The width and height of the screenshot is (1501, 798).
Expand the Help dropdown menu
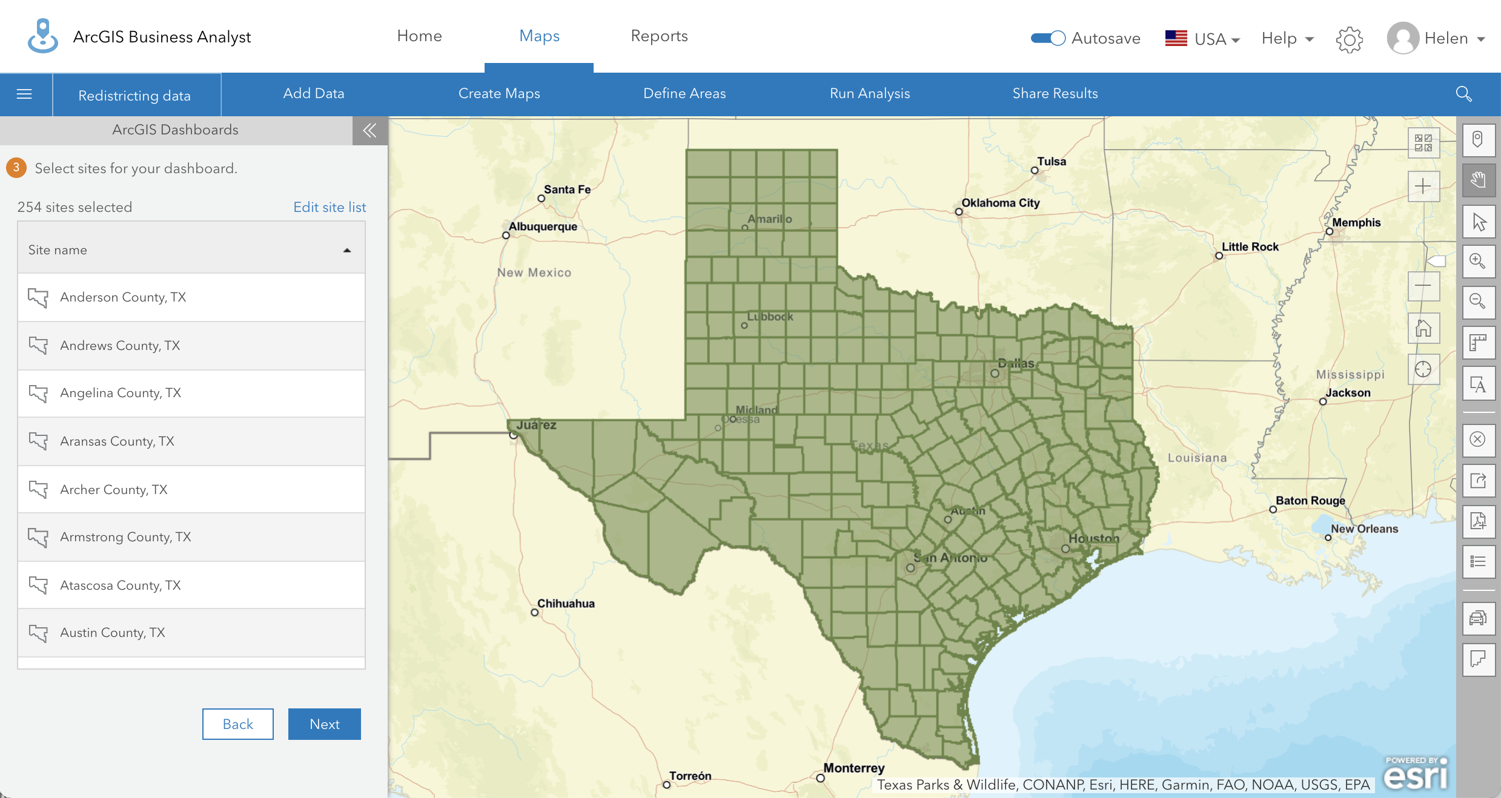(1287, 39)
